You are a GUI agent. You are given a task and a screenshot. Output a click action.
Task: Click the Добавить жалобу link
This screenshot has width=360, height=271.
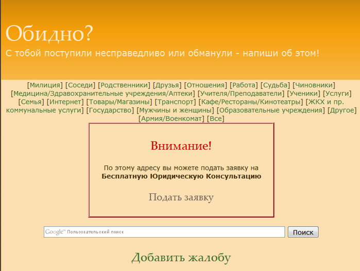pos(181,258)
